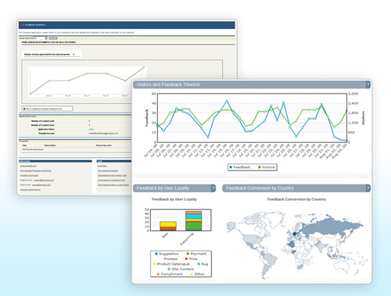Click the cyan segment of the Returning bar
This screenshot has height=296, width=391.
coord(193,216)
